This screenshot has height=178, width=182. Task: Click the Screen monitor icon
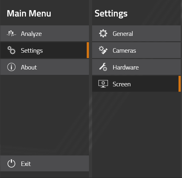(x=103, y=84)
